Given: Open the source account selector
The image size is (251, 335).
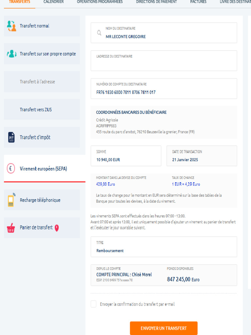Looking at the screenshot, I should click(x=163, y=275).
